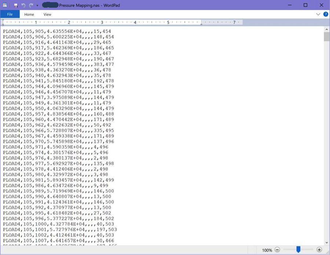Click line PLOAD4,105,989,5.719969E+04

(x=58, y=191)
